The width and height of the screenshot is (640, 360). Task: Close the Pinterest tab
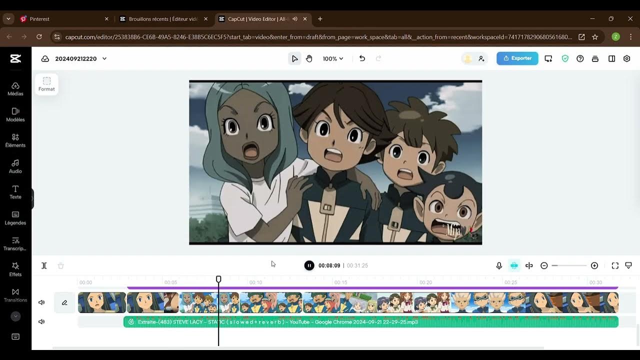coord(106,19)
